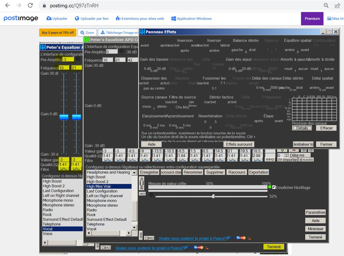Click Fermer in Panneau Effets

(326, 144)
